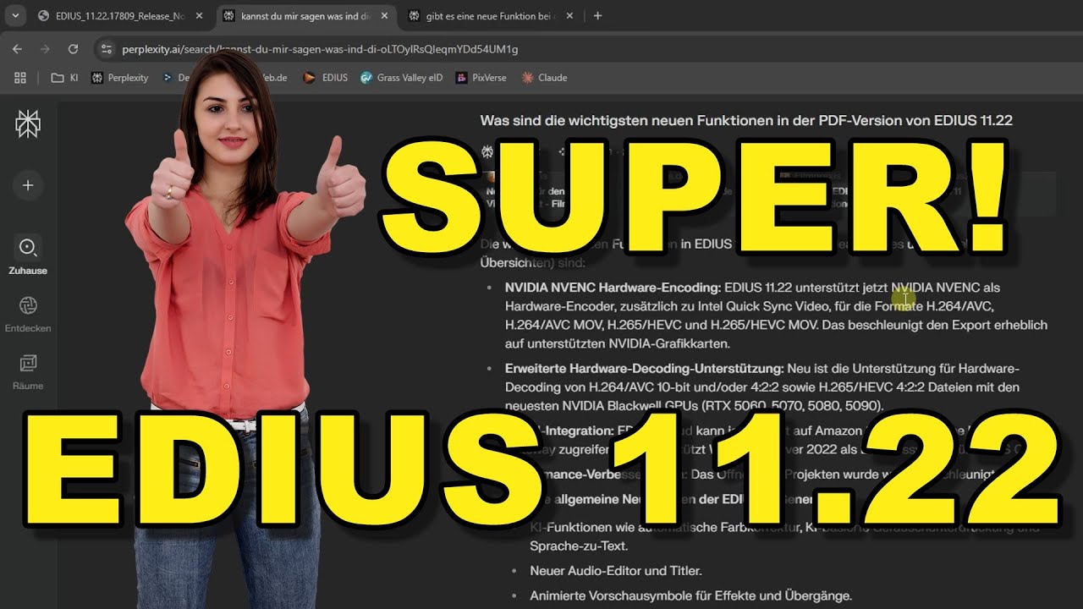Click the Perplexity logo in sidebar
Screen dimensions: 1083x609
pos(28,124)
